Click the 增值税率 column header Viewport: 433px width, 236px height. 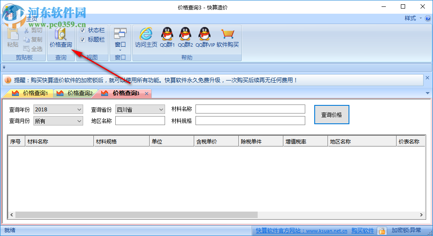pos(305,141)
